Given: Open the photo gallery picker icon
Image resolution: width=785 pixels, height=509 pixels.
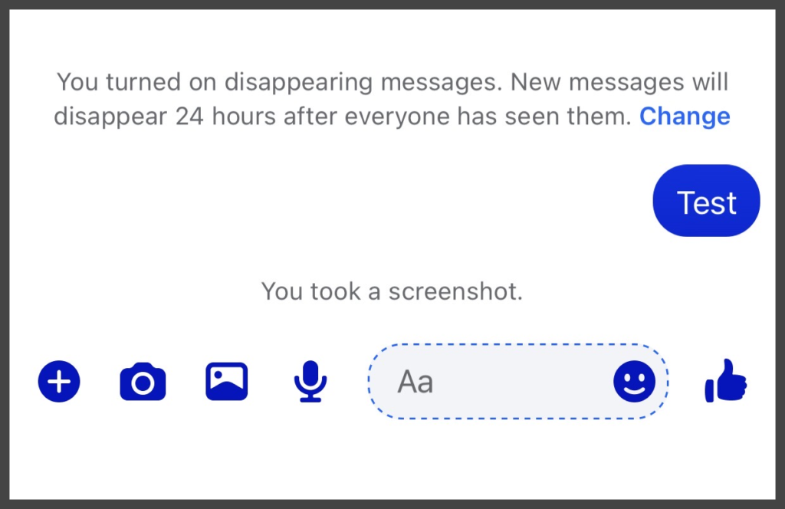Looking at the screenshot, I should (x=226, y=382).
